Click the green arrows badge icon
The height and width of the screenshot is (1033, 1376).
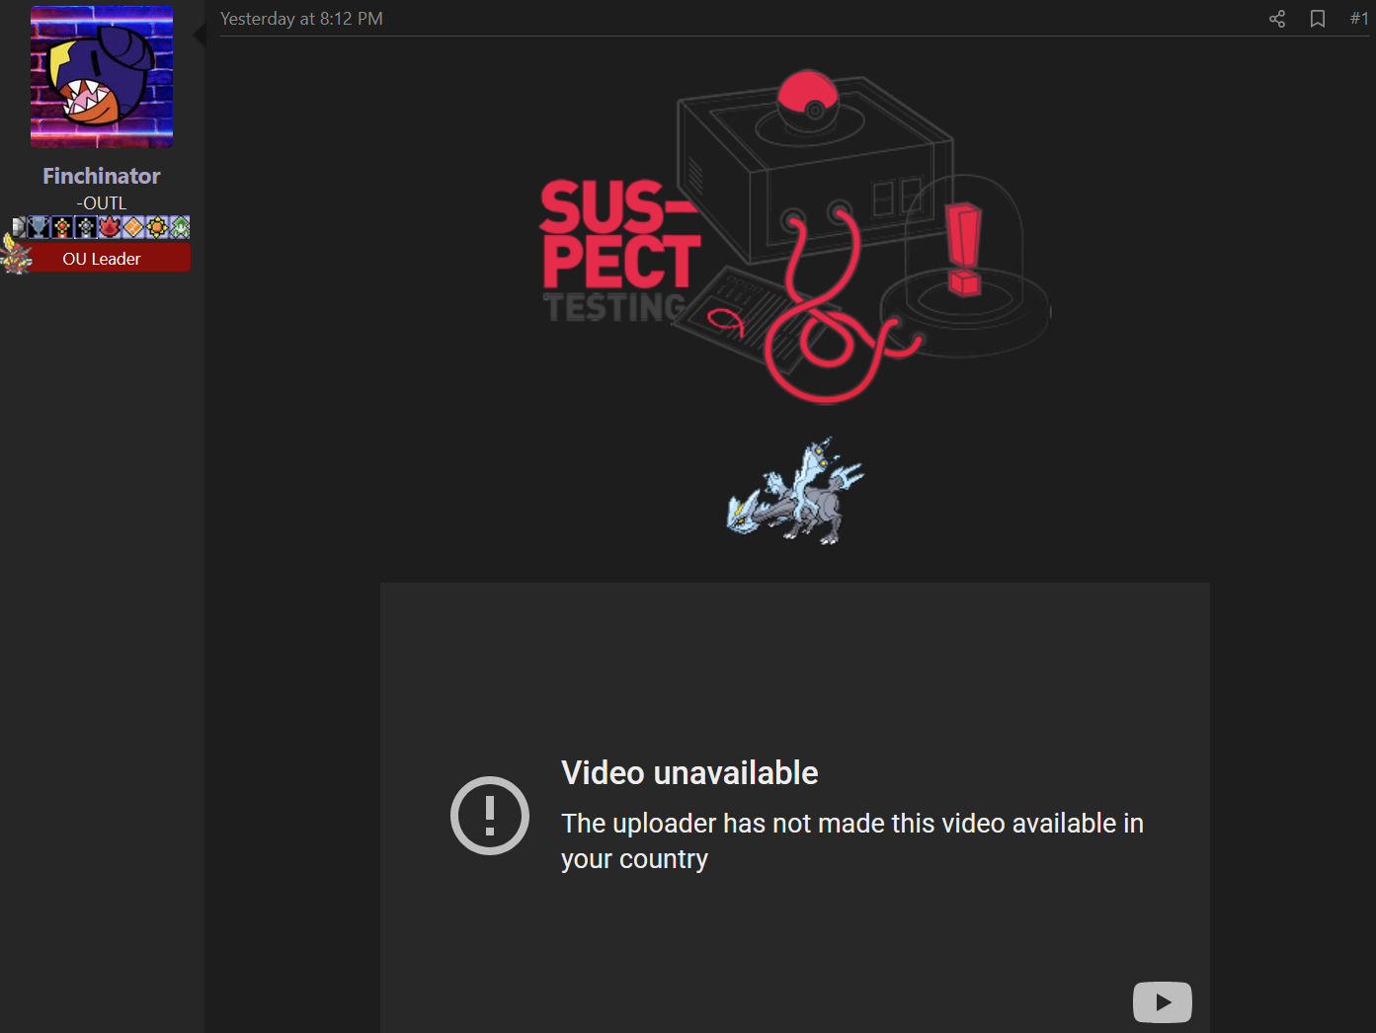pyautogui.click(x=180, y=228)
